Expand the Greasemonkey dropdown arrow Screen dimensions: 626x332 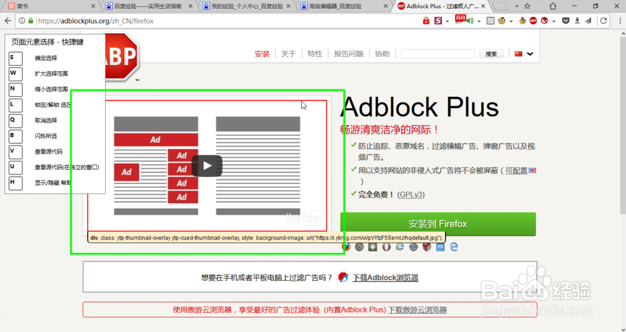(x=511, y=21)
